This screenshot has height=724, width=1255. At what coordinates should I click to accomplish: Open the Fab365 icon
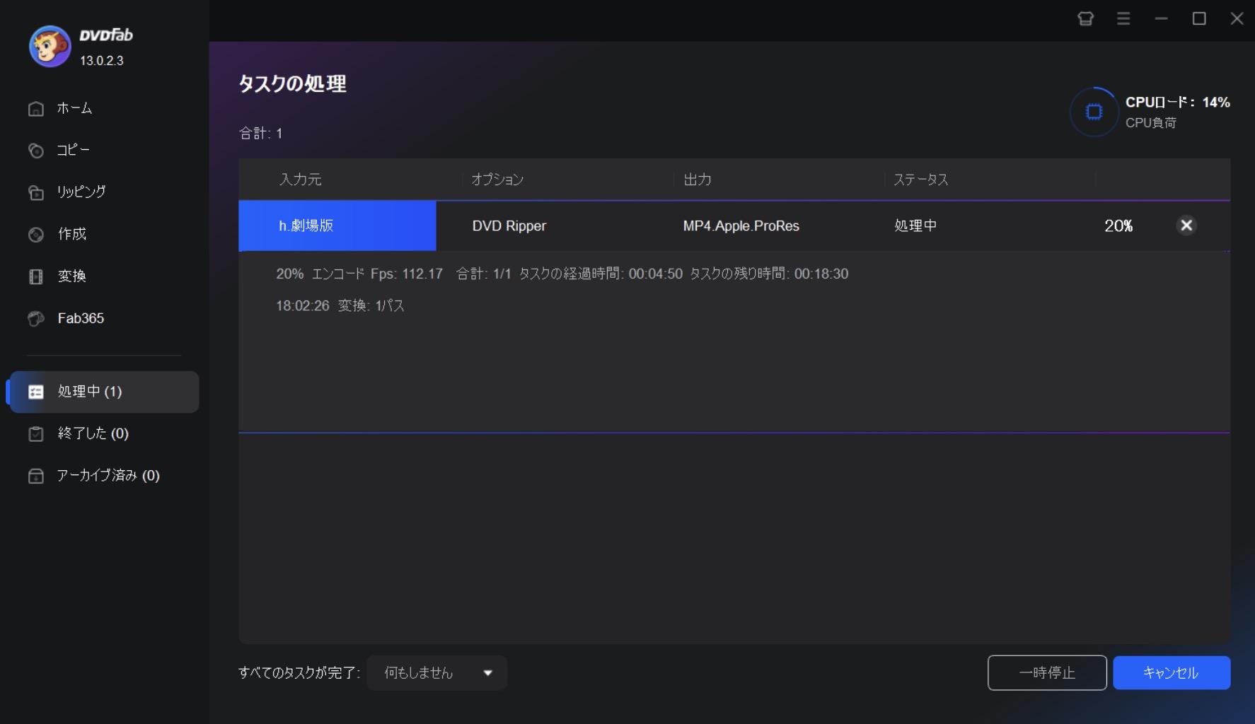click(36, 319)
